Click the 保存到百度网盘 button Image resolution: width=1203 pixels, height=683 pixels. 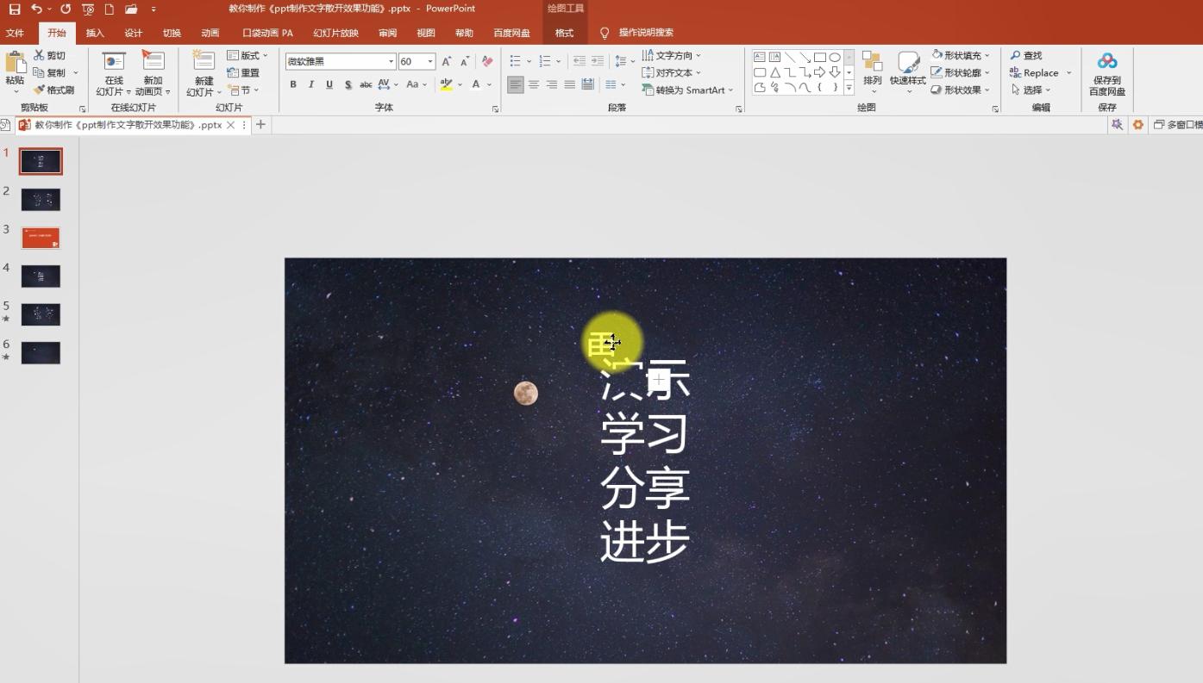(1106, 73)
